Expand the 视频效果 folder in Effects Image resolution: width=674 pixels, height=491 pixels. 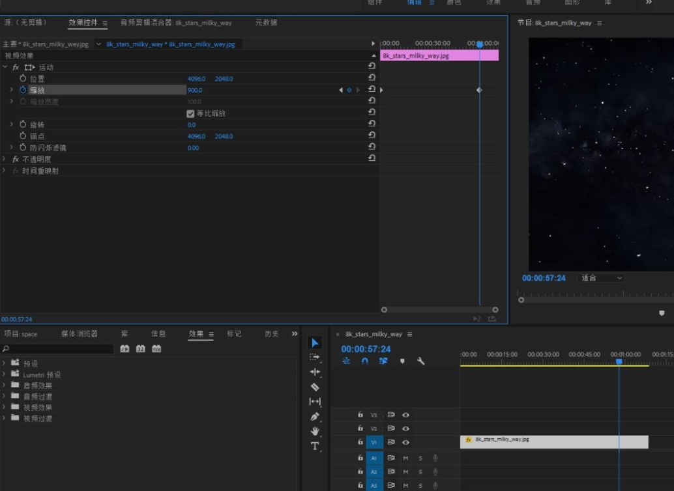5,407
